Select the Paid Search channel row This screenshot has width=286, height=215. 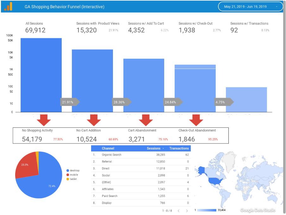click(141, 196)
